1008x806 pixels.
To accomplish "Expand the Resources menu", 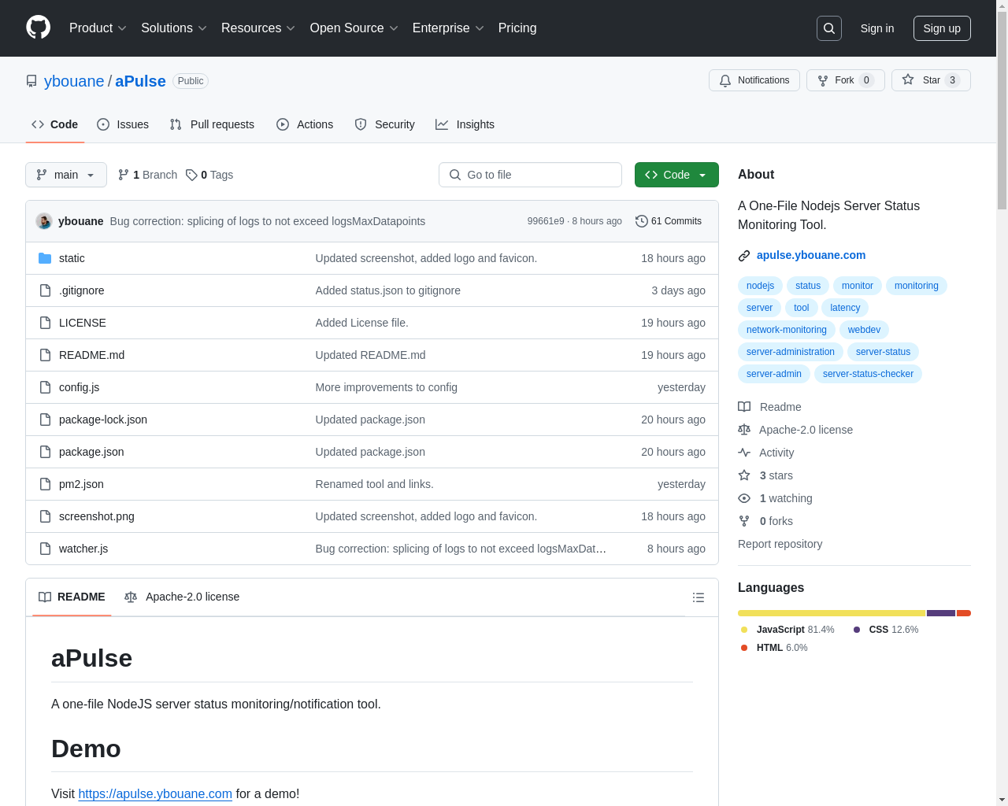I will coord(258,28).
